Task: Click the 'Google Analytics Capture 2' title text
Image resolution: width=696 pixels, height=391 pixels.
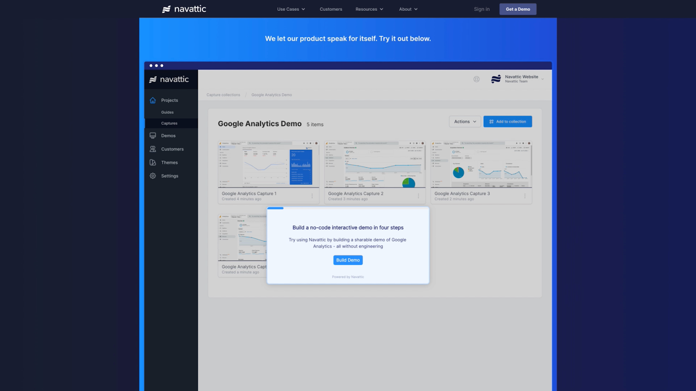Action: point(355,194)
